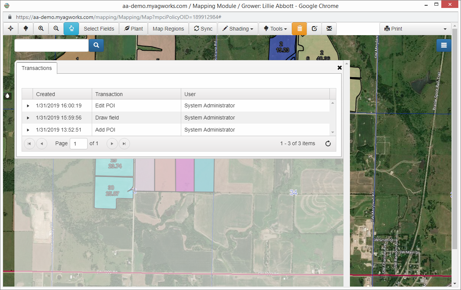Expand the Draw field transaction row
Viewport: 461px width, 290px height.
pos(28,118)
